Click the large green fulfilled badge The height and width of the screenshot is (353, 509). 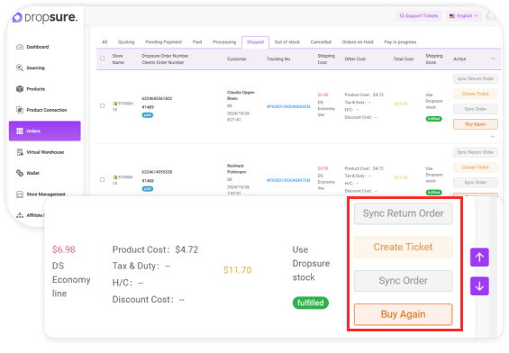click(x=310, y=303)
